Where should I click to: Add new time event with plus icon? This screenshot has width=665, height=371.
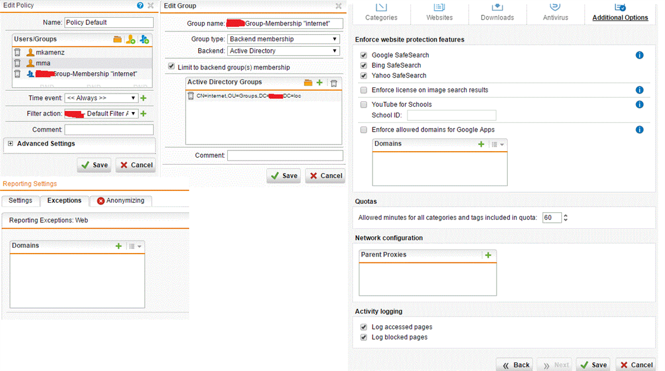pyautogui.click(x=144, y=98)
